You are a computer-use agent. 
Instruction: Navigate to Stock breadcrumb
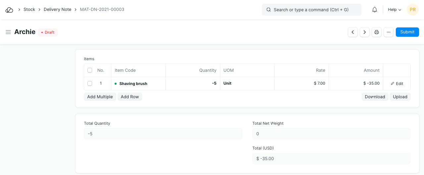(x=29, y=10)
